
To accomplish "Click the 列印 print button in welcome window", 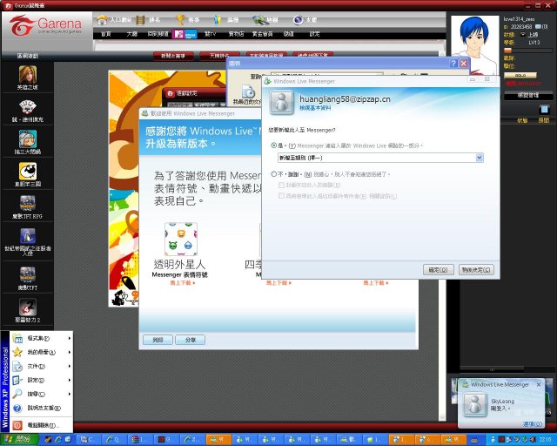I will tap(158, 340).
